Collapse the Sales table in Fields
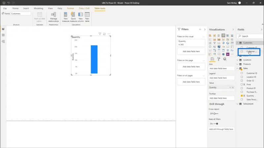This screenshot has height=148, width=264. tap(237, 68)
